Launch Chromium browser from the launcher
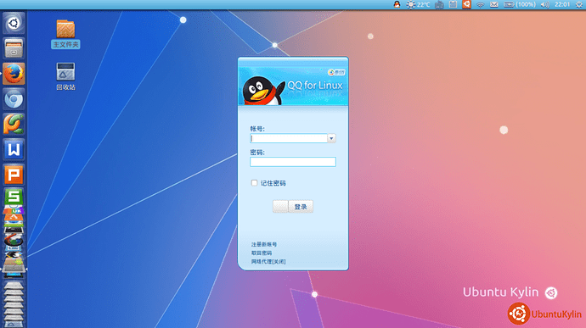The height and width of the screenshot is (328, 586). tap(14, 99)
